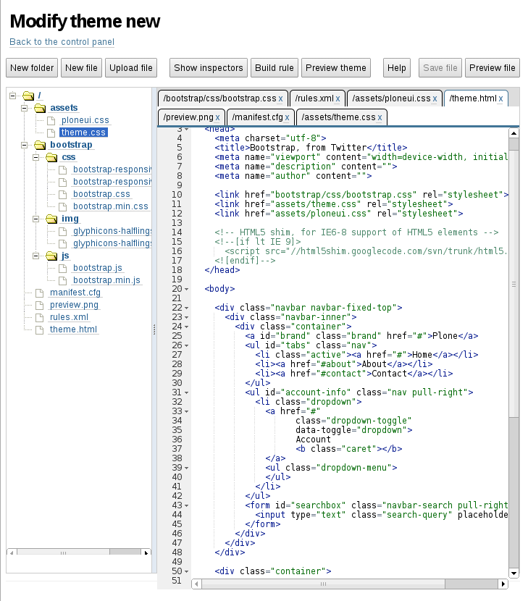Close the /assets/ploneui.css tab
This screenshot has width=528, height=601.
(435, 99)
